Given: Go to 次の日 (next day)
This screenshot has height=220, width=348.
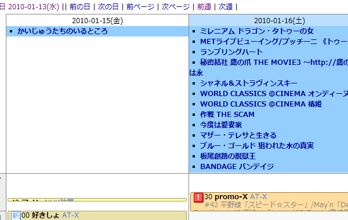Looking at the screenshot, I should coord(108,7).
